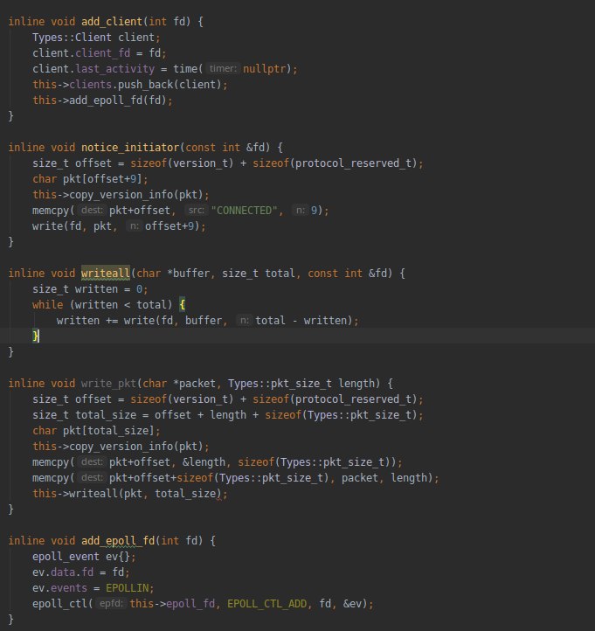
Task: Click the add_client function name in its definition
Action: [x=112, y=21]
